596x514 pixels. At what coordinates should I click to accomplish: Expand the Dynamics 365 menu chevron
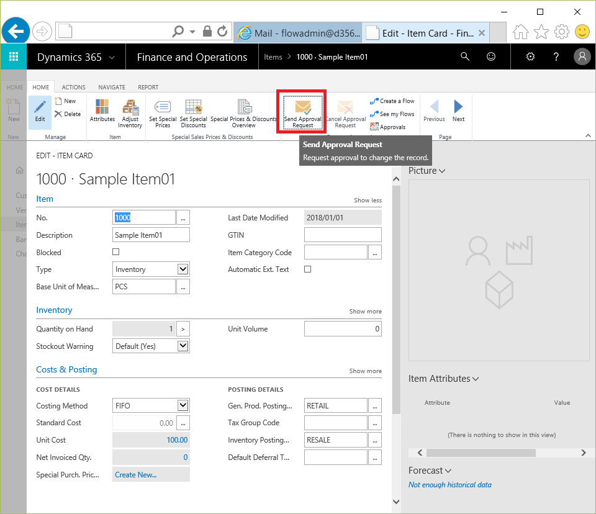point(112,57)
